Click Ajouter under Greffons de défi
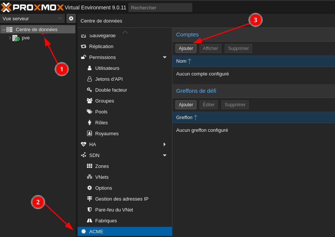This screenshot has width=335, height=237. pyautogui.click(x=186, y=105)
